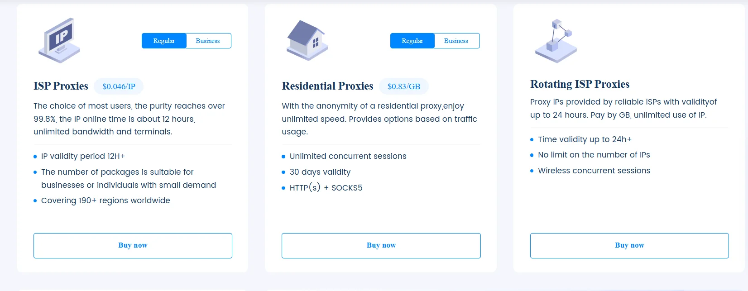Click the 'Covering 190+ regions worldwide' text
The image size is (748, 291).
click(105, 200)
